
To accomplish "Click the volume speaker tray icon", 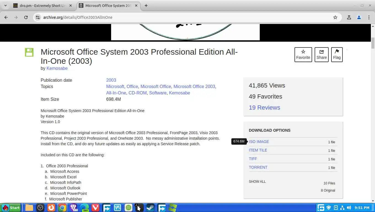I will pyautogui.click(x=349, y=208).
